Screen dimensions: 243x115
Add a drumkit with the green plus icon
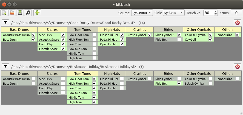(37, 13)
